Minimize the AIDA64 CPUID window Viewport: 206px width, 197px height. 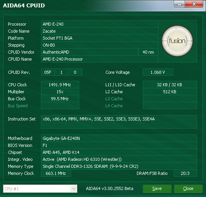(x=179, y=4)
